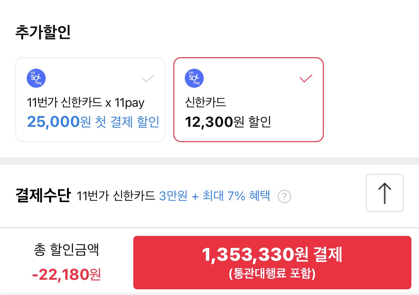Select the 12,300원 할인 option
The width and height of the screenshot is (419, 295).
tap(228, 122)
